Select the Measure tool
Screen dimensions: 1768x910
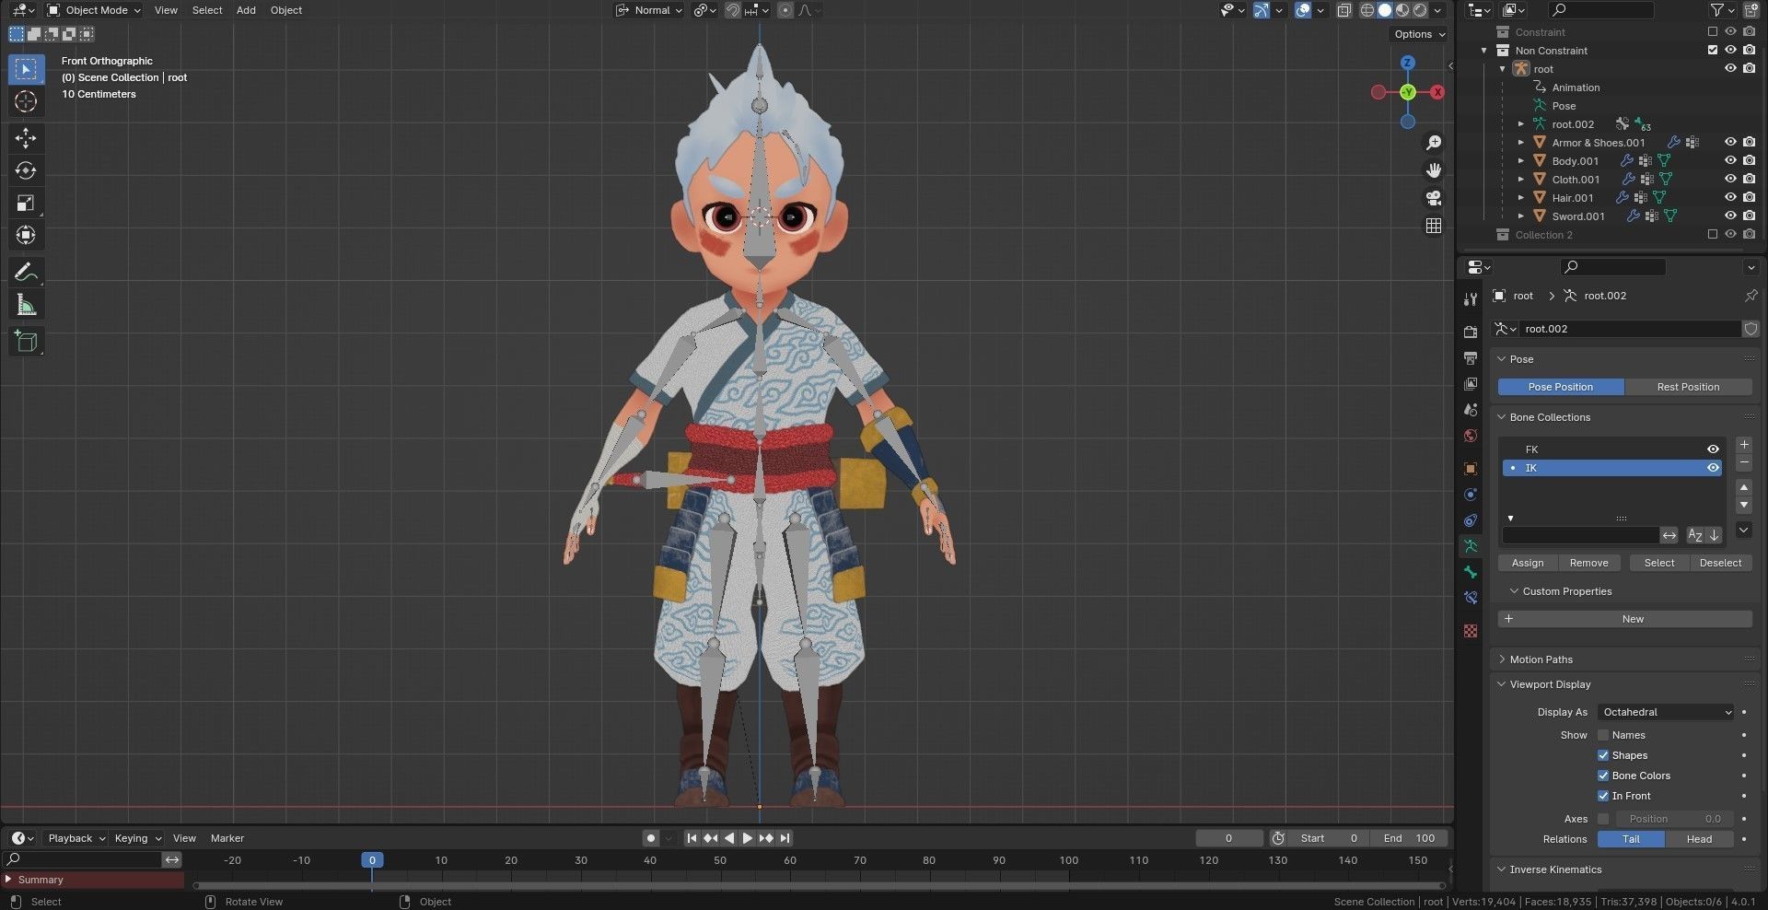tap(26, 305)
